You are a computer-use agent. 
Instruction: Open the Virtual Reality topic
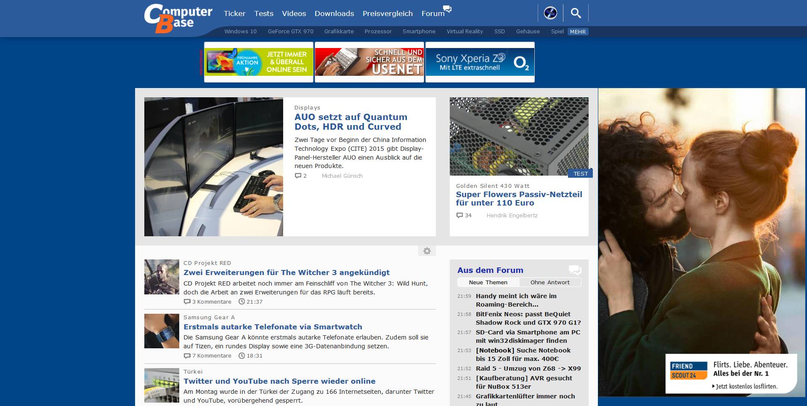[465, 32]
